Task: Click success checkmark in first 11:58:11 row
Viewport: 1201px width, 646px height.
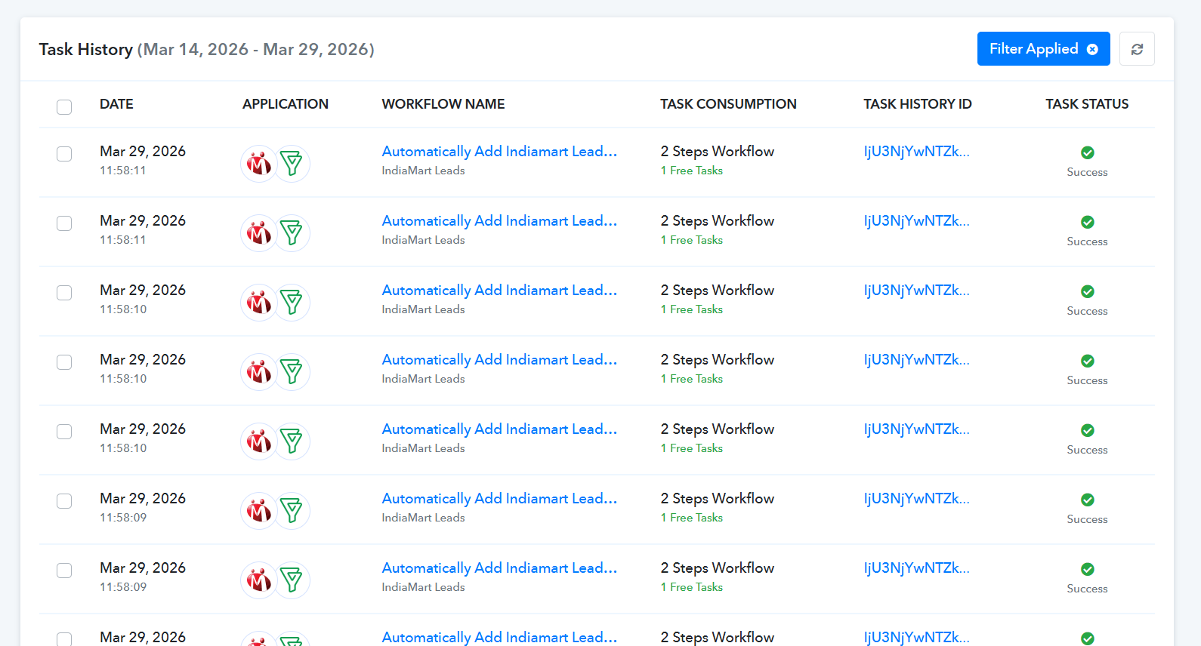Action: click(1088, 152)
